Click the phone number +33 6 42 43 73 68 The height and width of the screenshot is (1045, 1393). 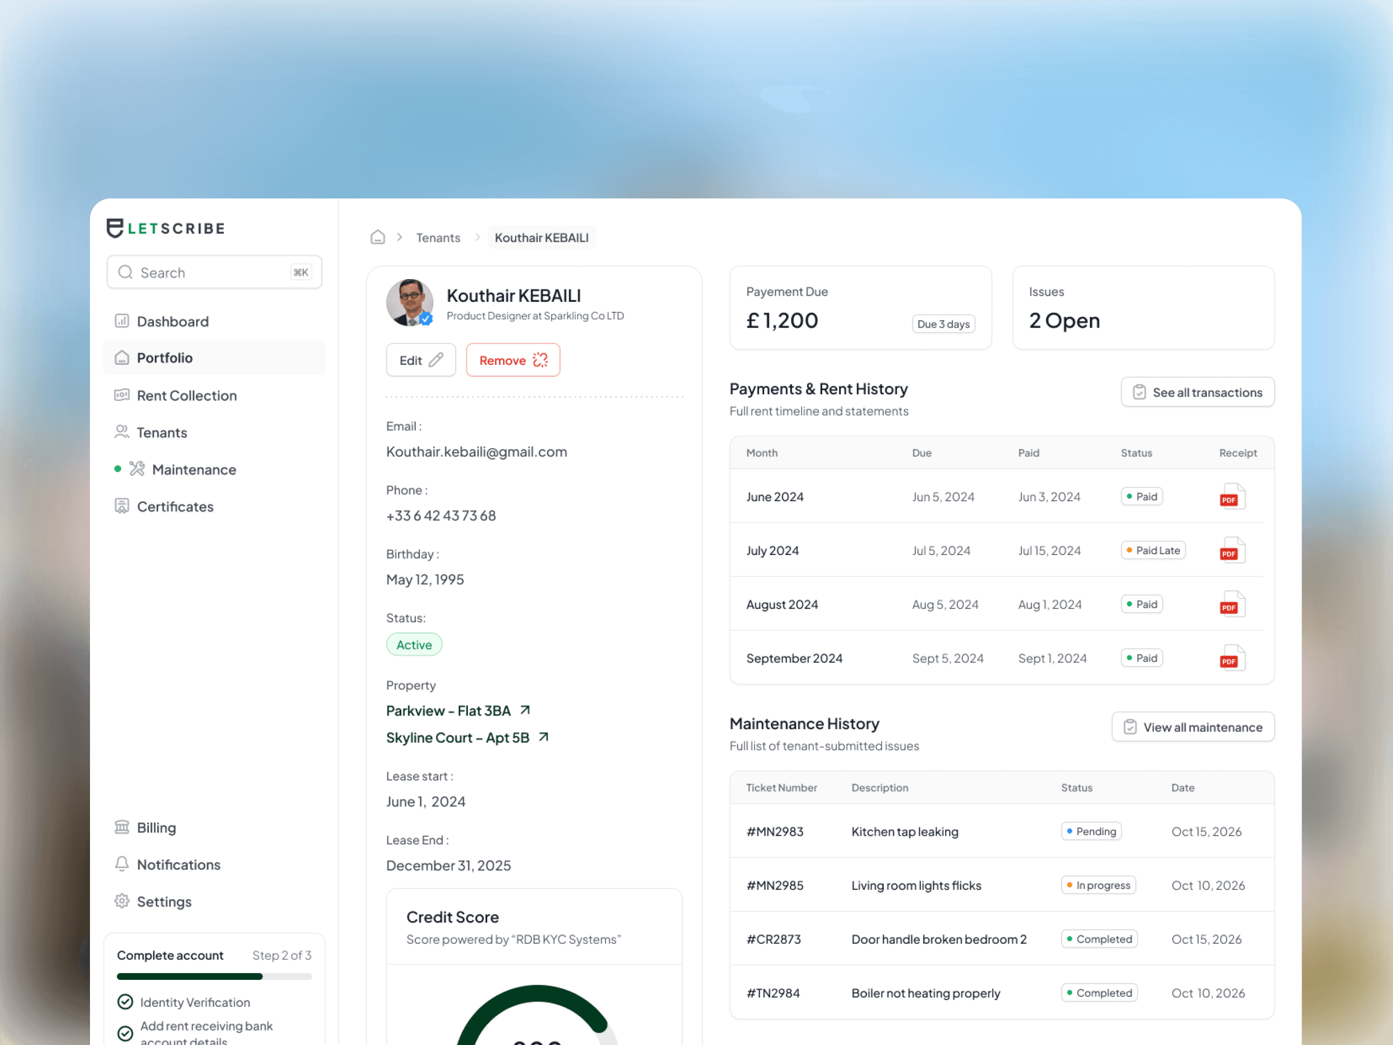pyautogui.click(x=441, y=516)
